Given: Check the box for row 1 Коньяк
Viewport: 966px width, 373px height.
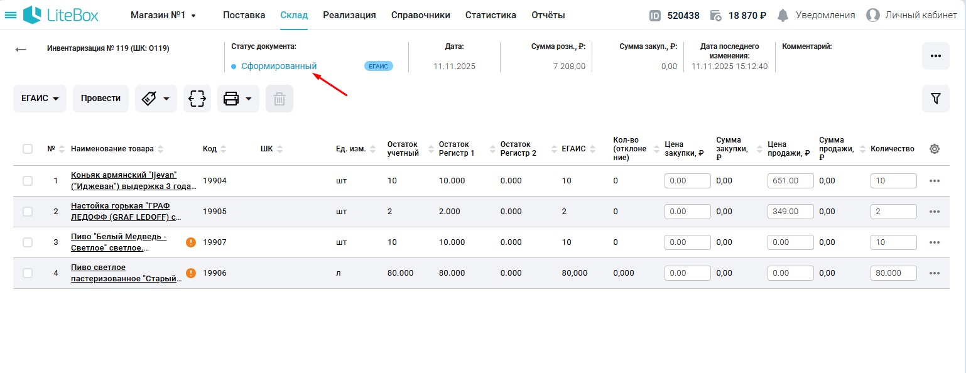Looking at the screenshot, I should tap(28, 181).
